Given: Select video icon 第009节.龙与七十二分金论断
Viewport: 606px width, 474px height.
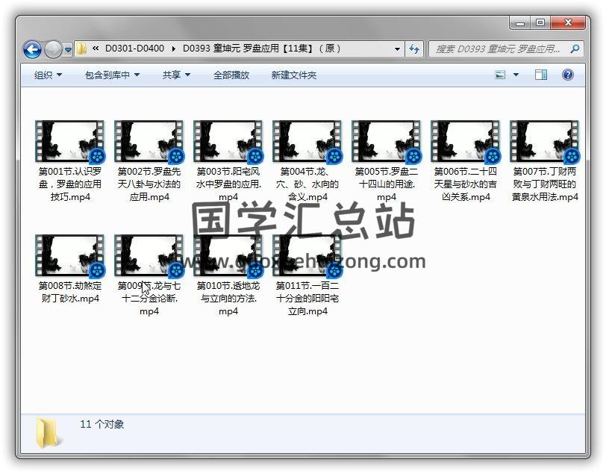Looking at the screenshot, I should pyautogui.click(x=149, y=255).
